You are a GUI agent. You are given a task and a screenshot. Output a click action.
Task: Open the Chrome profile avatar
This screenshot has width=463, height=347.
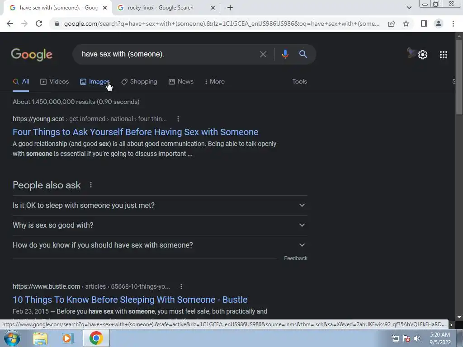tap(439, 23)
